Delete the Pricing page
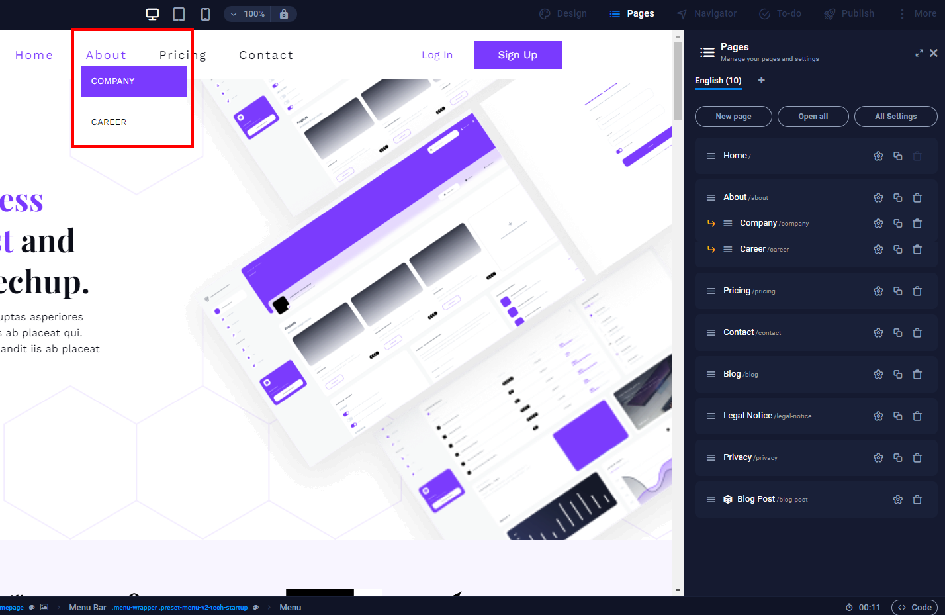This screenshot has height=615, width=945. 917,291
